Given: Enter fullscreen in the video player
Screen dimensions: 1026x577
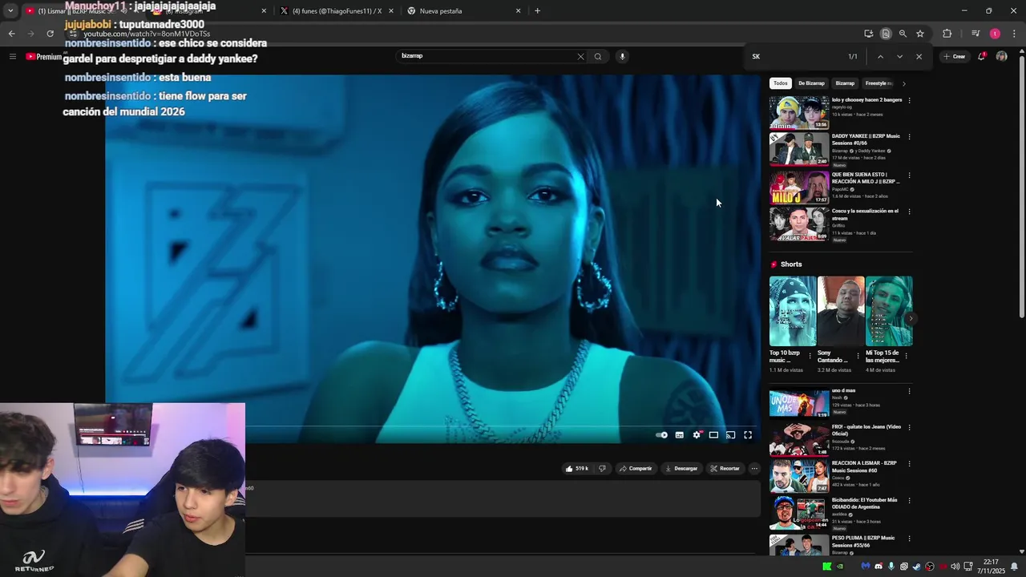Looking at the screenshot, I should coord(748,435).
